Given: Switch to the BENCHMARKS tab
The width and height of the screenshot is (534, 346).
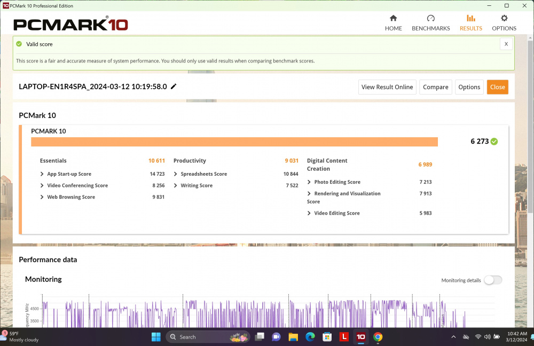Looking at the screenshot, I should [430, 23].
